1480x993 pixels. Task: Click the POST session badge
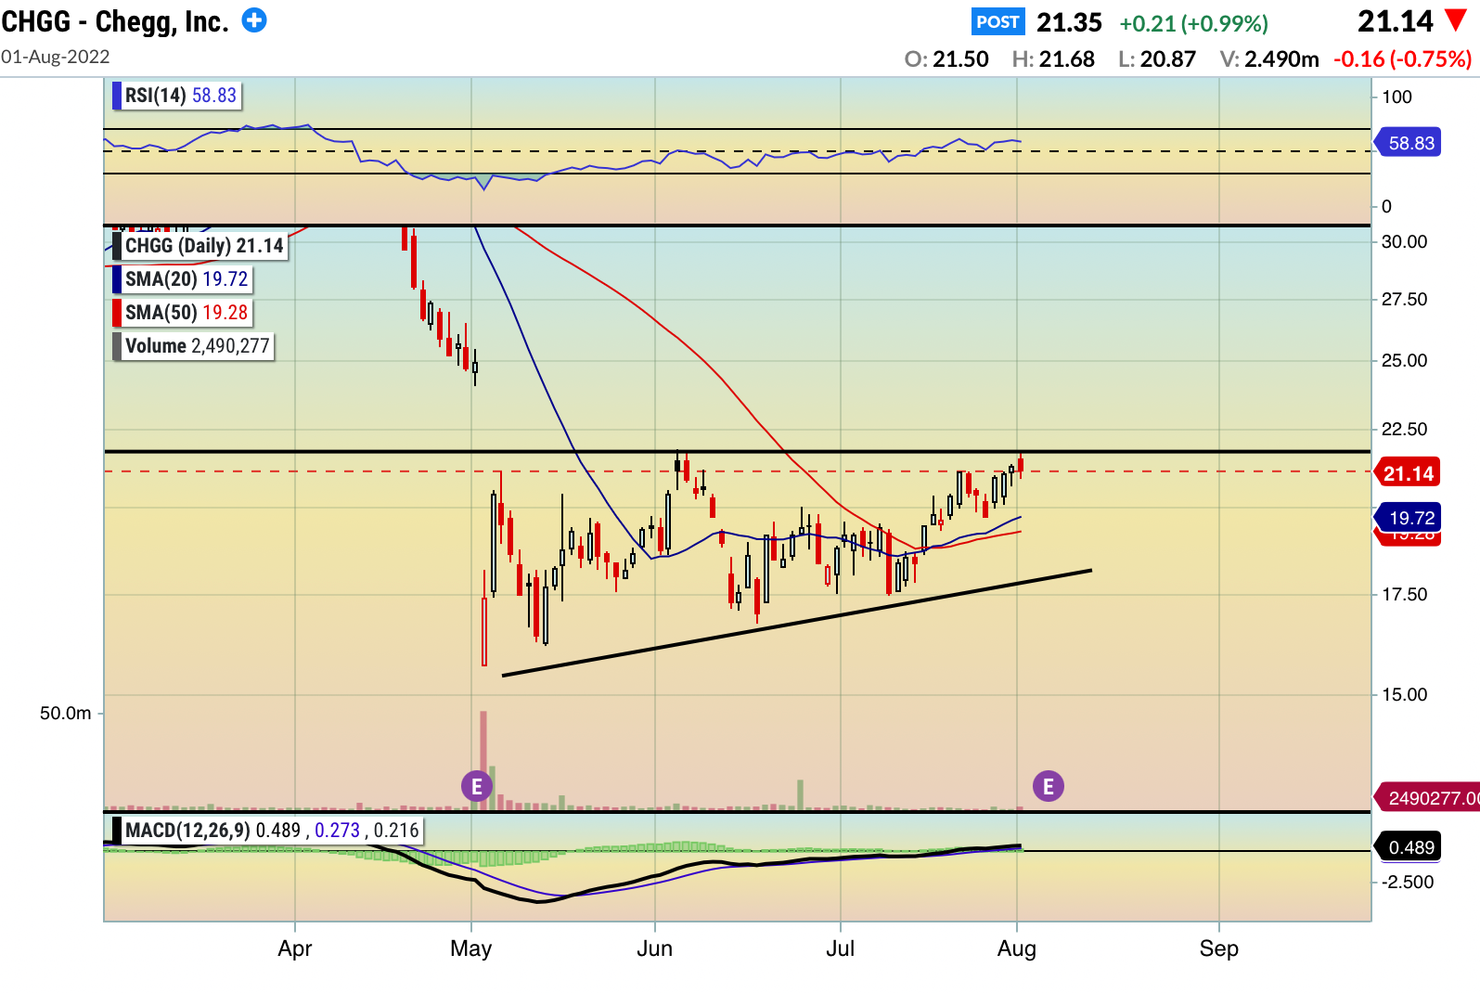(x=998, y=21)
